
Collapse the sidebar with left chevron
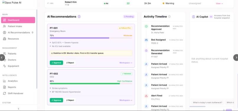(19, 109)
